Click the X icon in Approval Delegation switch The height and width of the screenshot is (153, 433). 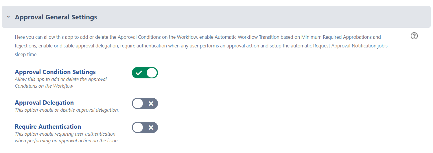tap(151, 104)
